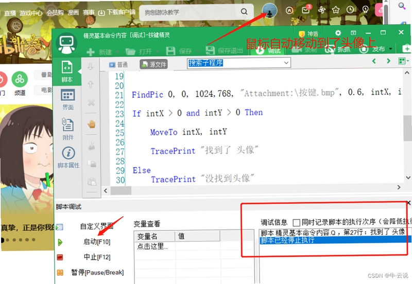Close the 脚本调试 debug panel

pos(409,203)
